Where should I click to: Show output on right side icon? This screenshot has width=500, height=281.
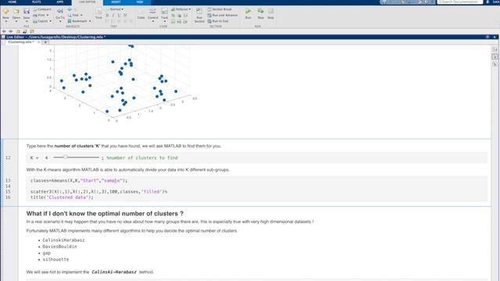pos(495,49)
